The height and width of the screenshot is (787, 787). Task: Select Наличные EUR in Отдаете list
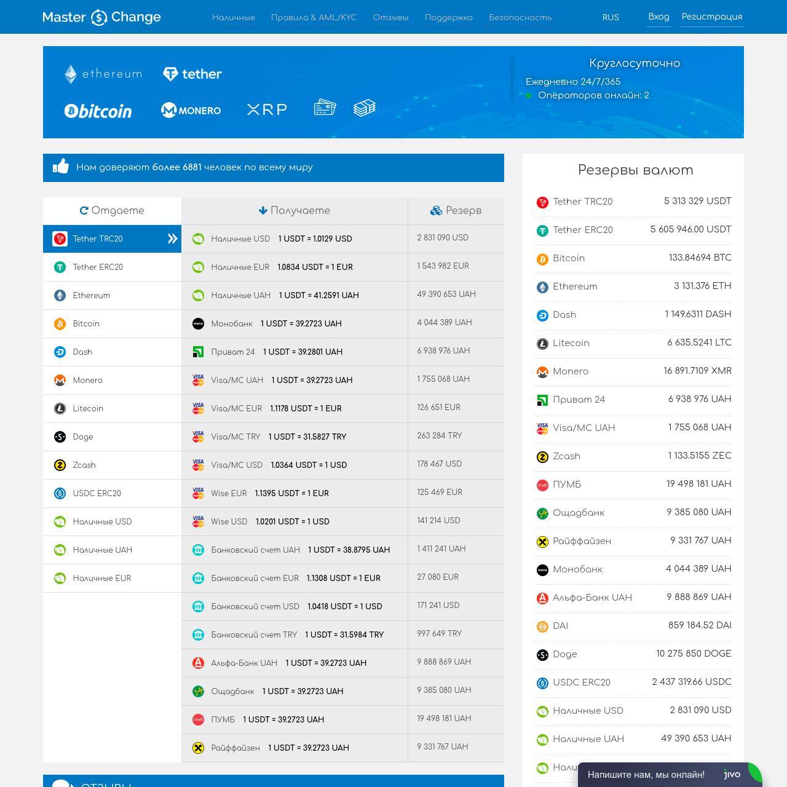112,578
